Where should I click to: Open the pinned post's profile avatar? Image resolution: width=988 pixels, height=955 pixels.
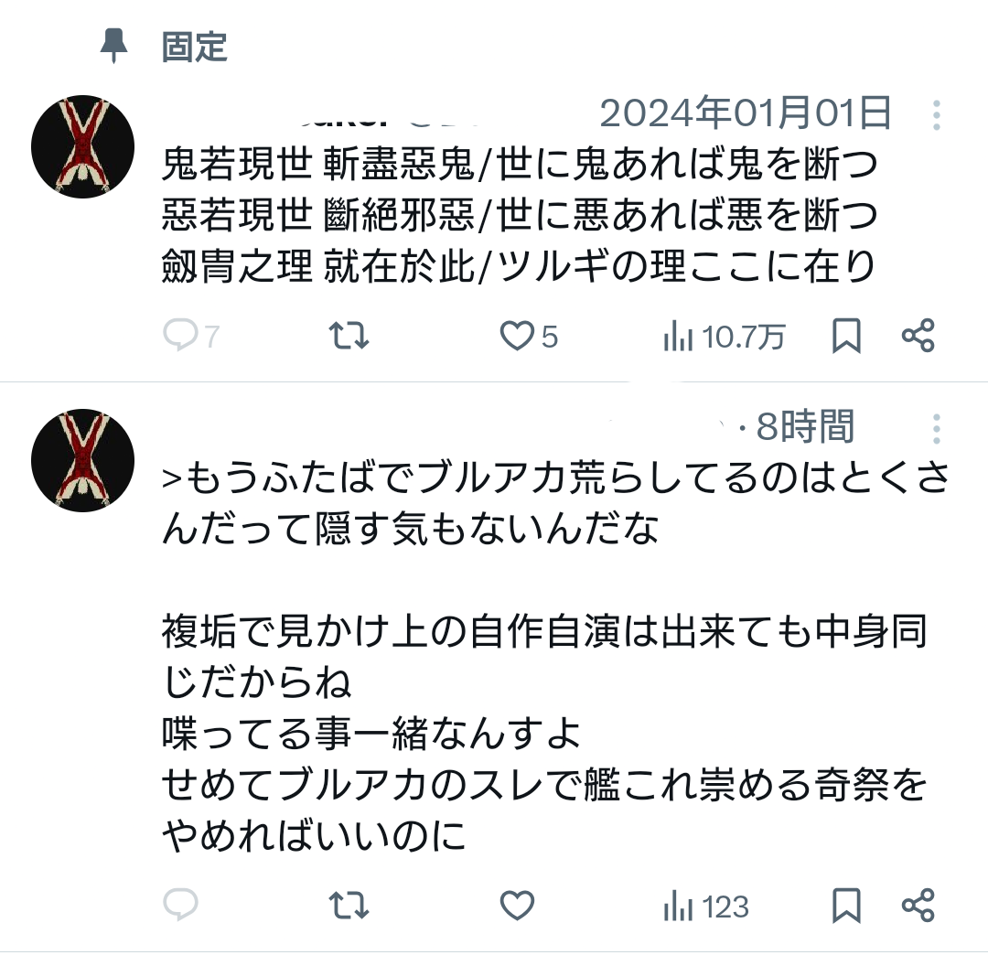pyautogui.click(x=82, y=146)
